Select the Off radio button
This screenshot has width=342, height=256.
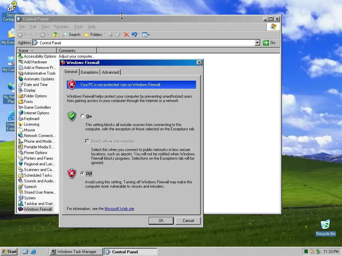coord(82,173)
